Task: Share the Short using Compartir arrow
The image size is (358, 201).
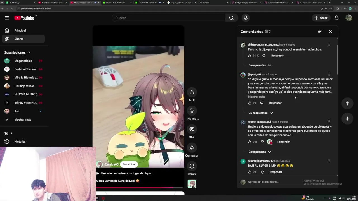Action: (192, 148)
